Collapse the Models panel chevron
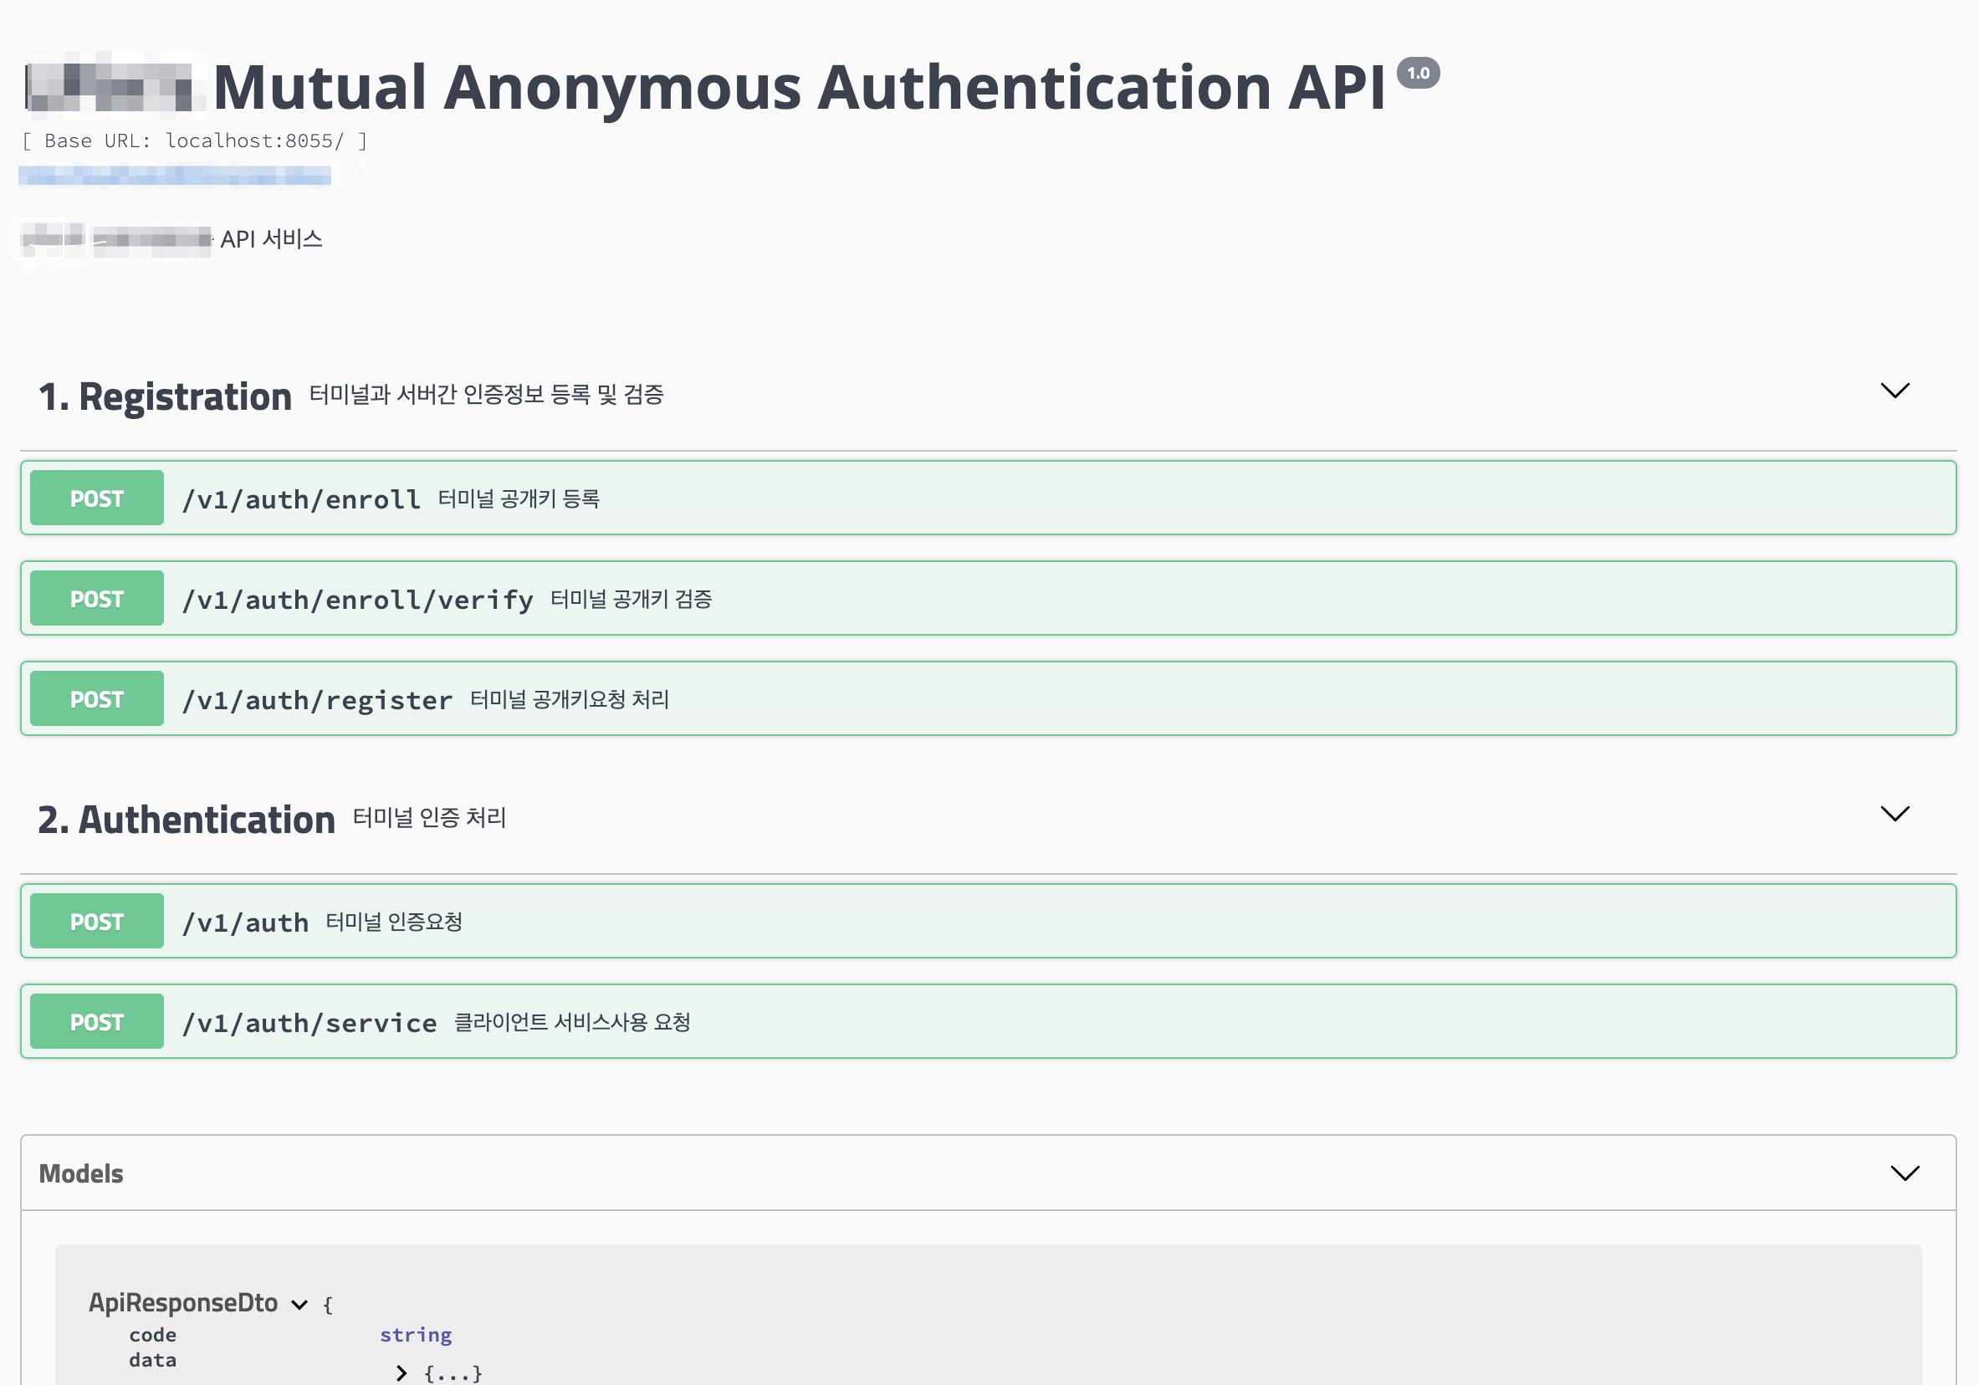The width and height of the screenshot is (1979, 1385). pyautogui.click(x=1904, y=1174)
